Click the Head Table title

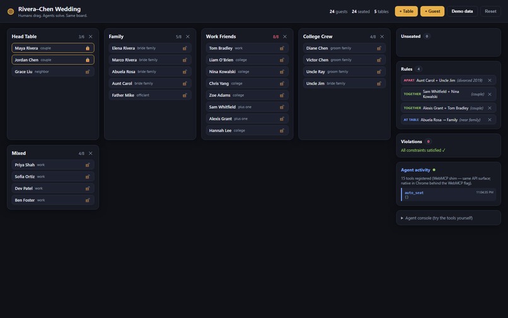[x=24, y=37]
